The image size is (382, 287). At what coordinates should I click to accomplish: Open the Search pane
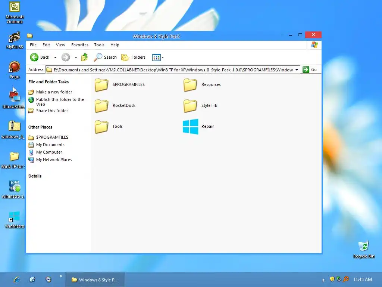point(105,57)
